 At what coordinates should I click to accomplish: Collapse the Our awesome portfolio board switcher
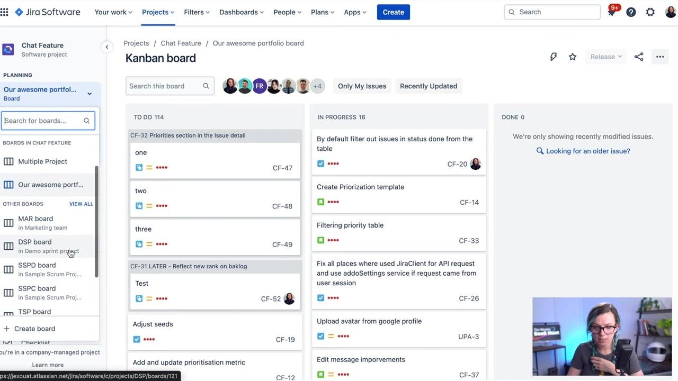90,94
